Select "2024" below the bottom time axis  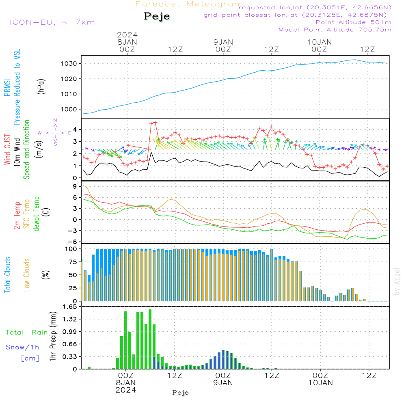pyautogui.click(x=126, y=390)
